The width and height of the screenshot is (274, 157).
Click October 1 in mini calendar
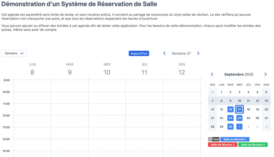coord(240,126)
